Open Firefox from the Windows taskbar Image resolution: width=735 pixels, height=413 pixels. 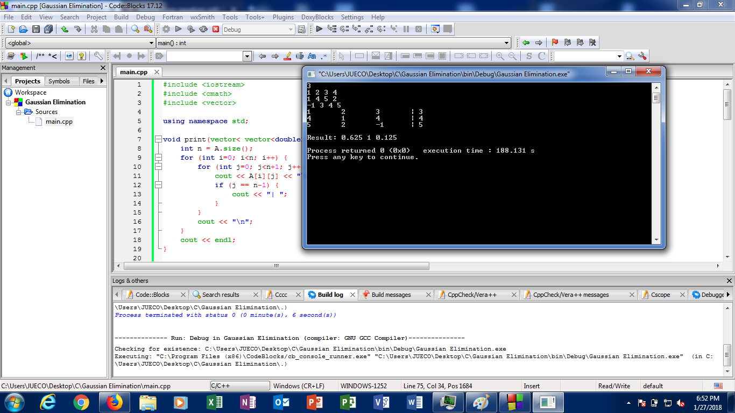pyautogui.click(x=114, y=402)
